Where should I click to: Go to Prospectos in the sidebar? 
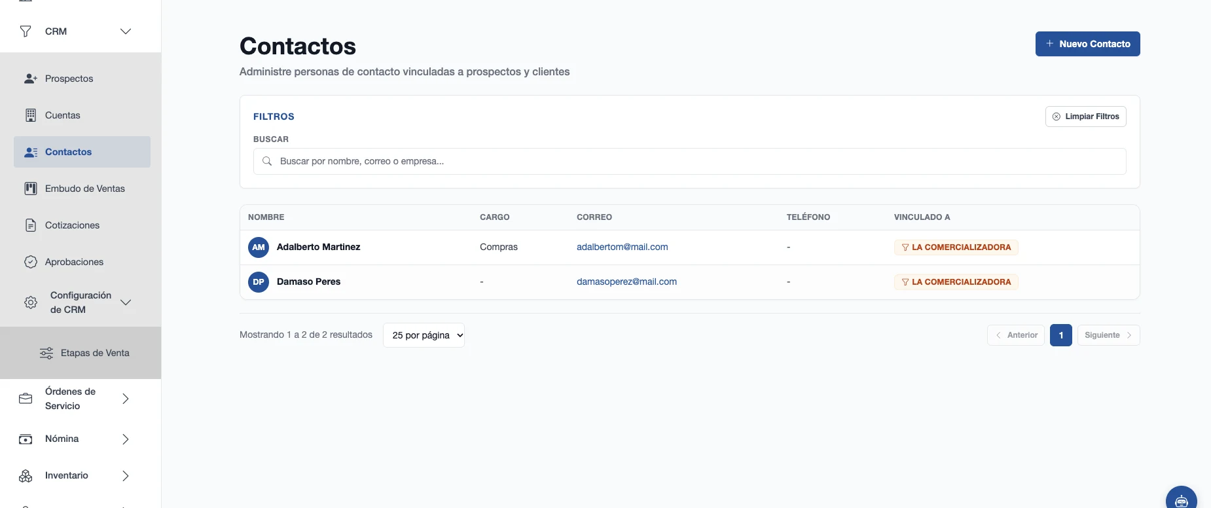[x=82, y=79]
